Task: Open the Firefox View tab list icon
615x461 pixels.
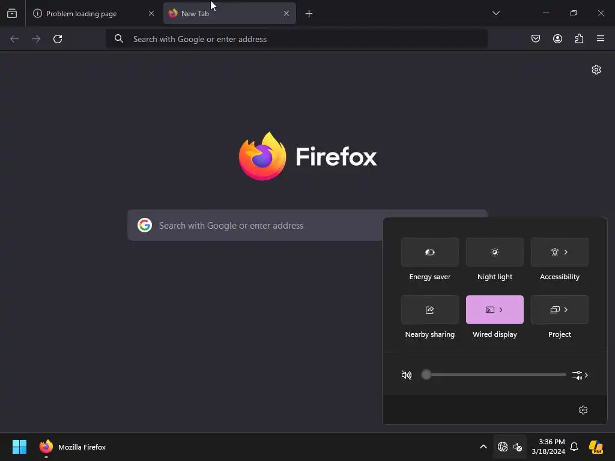Action: click(x=12, y=13)
